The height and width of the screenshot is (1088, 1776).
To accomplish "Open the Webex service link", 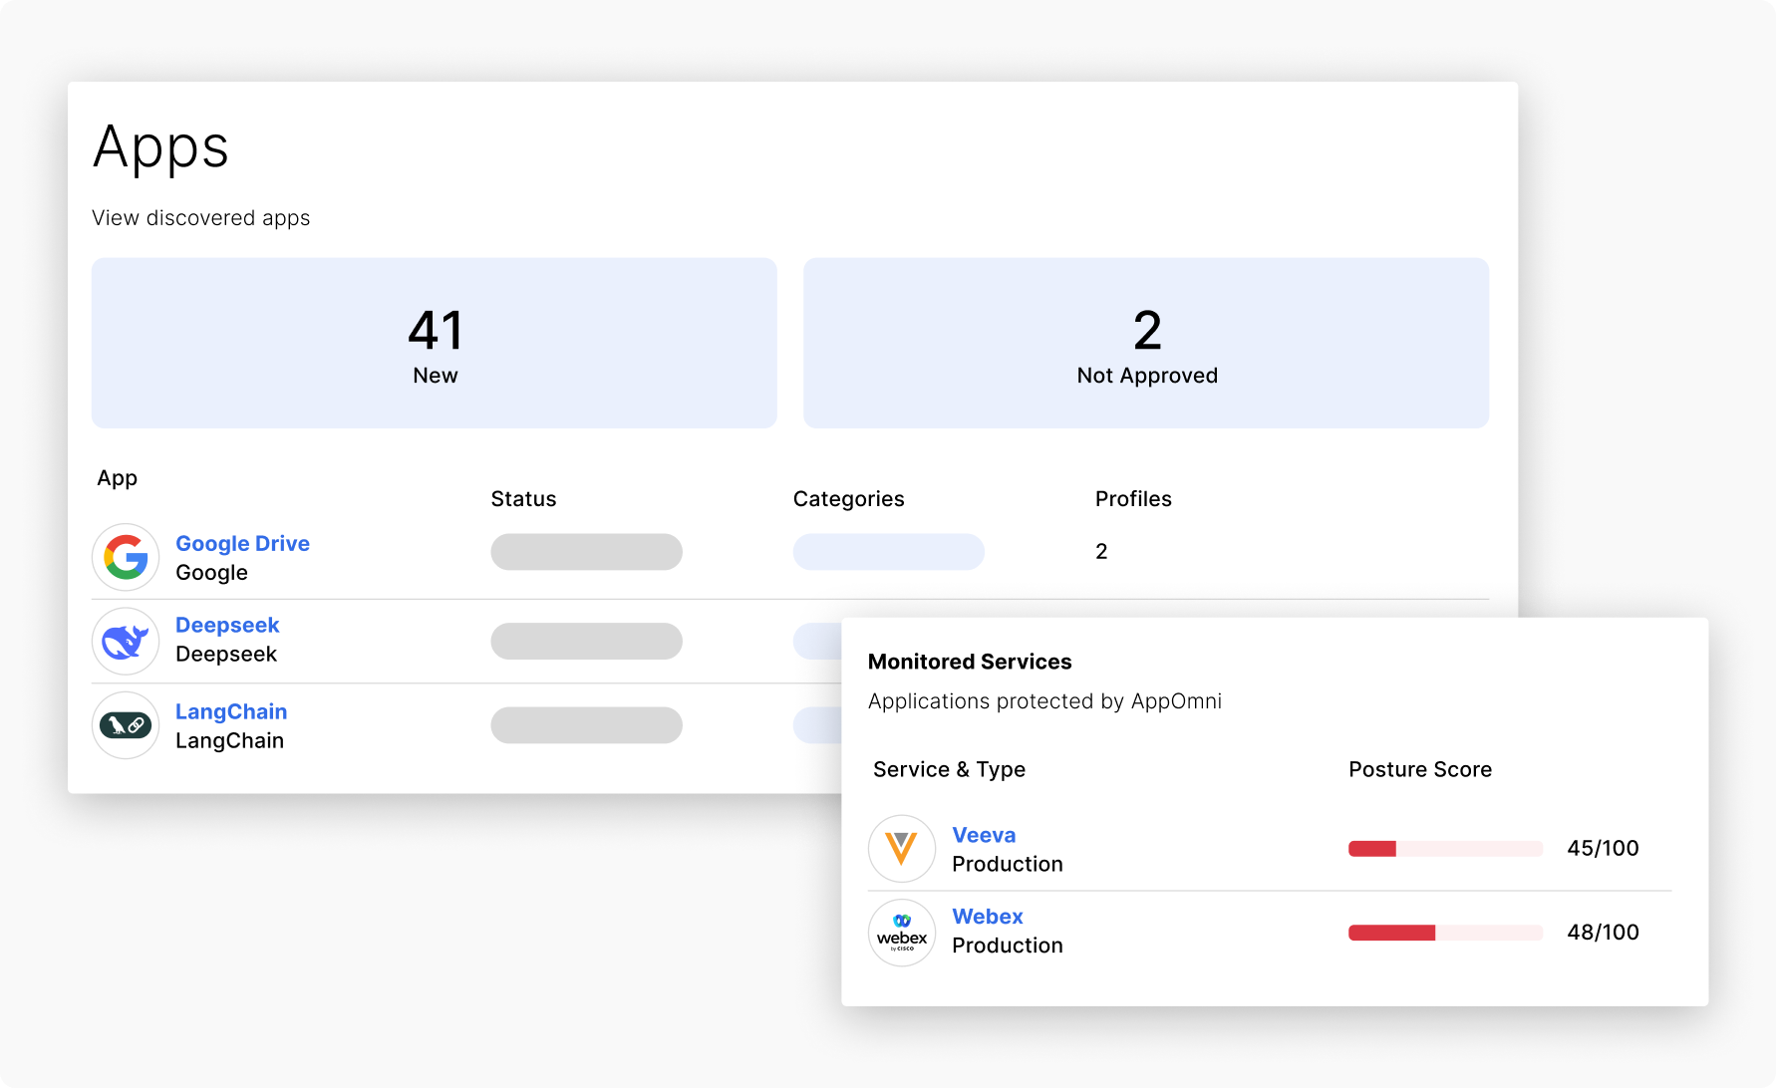I will pyautogui.click(x=987, y=917).
